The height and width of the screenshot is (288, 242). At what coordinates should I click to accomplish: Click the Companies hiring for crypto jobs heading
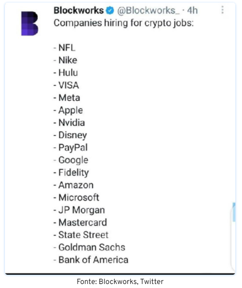(x=124, y=24)
